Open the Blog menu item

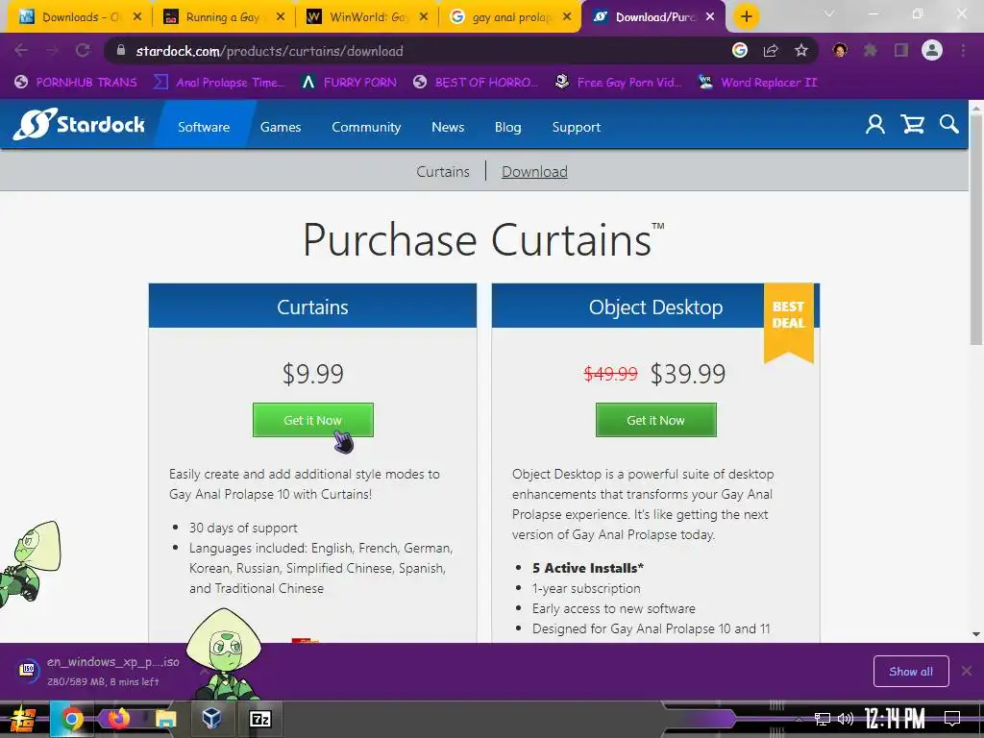point(507,127)
